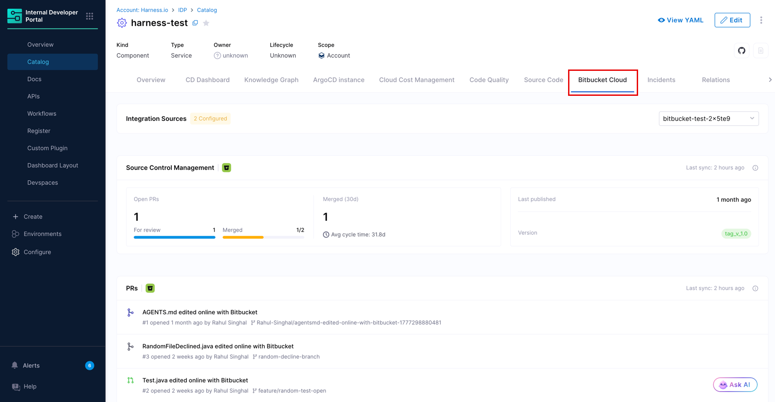Open the docs icon beside GitHub icon
This screenshot has height=402, width=775.
coord(760,50)
